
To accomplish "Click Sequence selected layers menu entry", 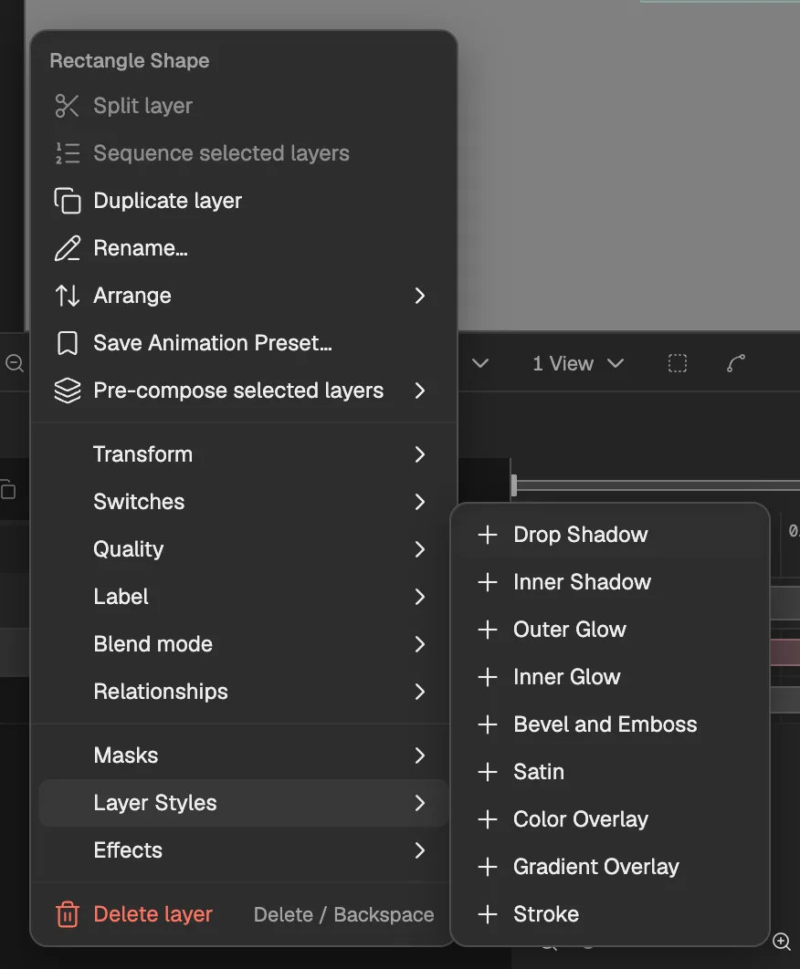I will click(x=244, y=153).
